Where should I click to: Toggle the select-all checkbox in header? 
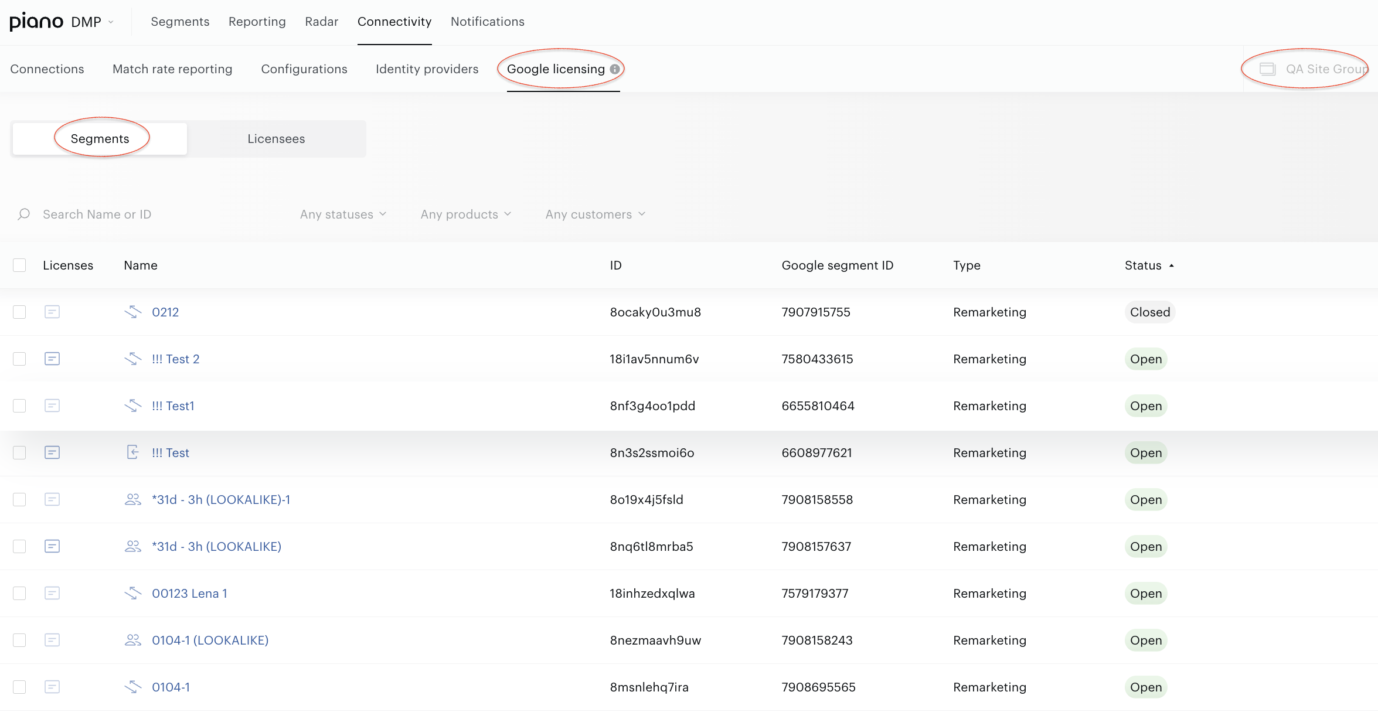point(19,265)
